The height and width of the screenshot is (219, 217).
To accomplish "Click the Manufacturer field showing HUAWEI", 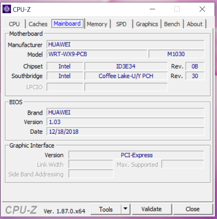I will 126,45.
